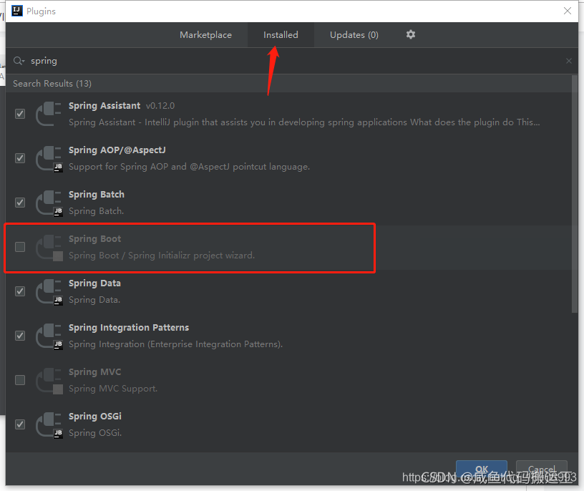Click the Spring Boot plugin icon
The width and height of the screenshot is (584, 491).
click(49, 247)
